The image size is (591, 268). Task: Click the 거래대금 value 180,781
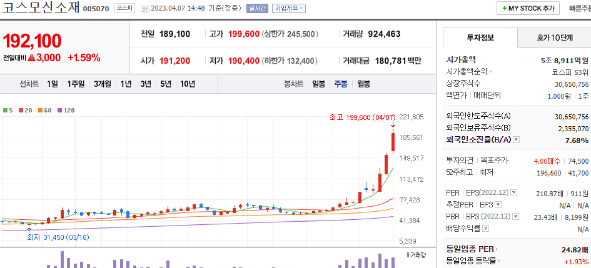click(x=390, y=61)
